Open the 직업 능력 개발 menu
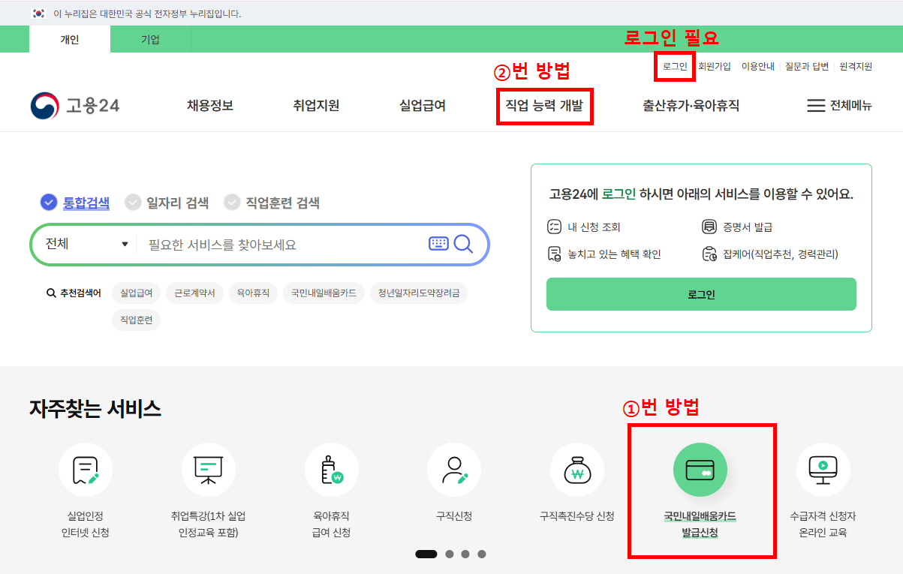The width and height of the screenshot is (903, 574). (545, 106)
